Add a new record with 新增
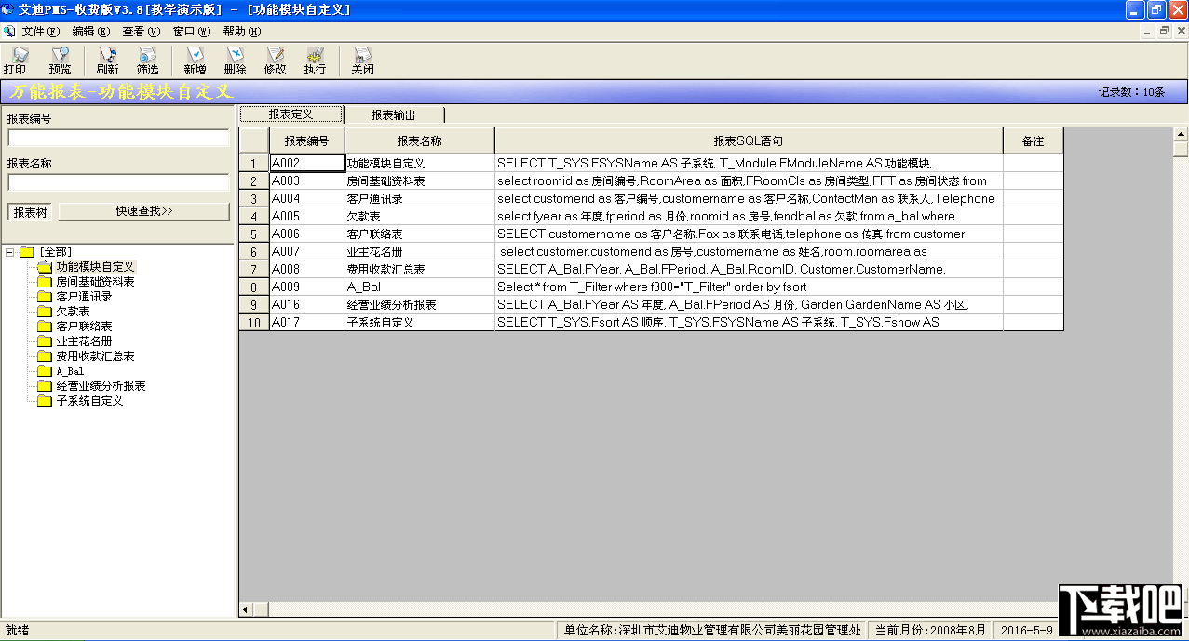Screen dimensions: 1189x641 coord(195,61)
